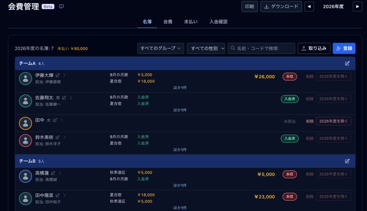Switch to the 会費 tab
This screenshot has height=211, width=367.
(x=168, y=22)
